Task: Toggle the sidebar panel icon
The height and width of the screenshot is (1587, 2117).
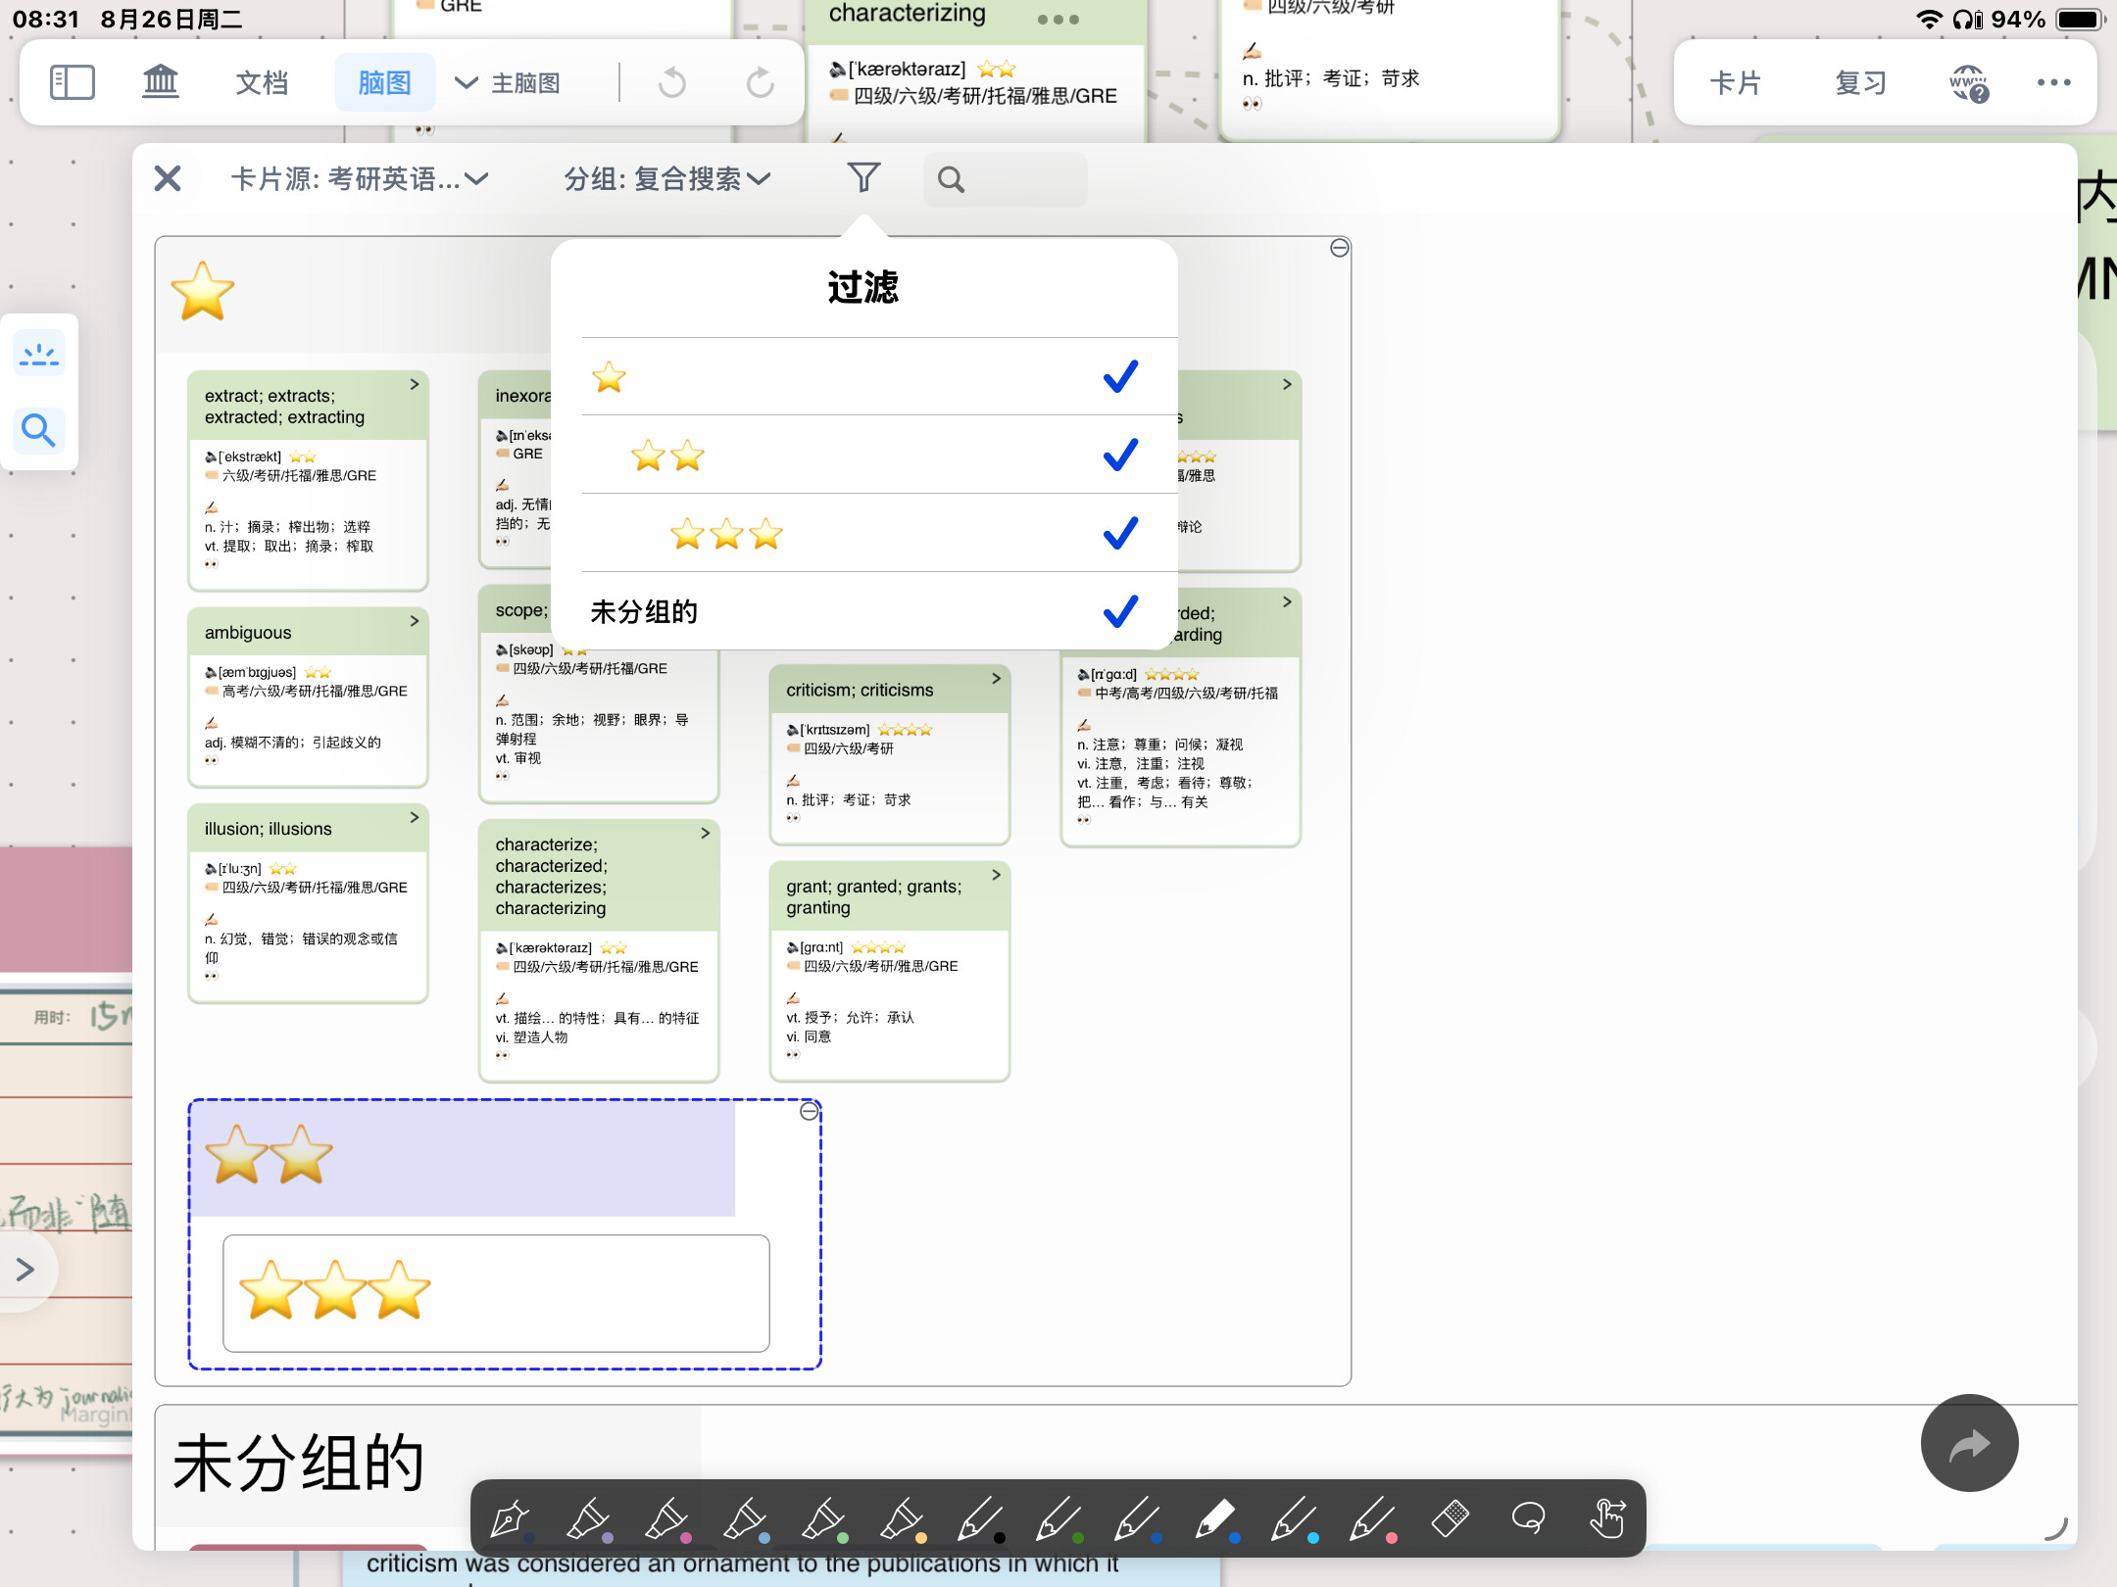Action: point(73,82)
